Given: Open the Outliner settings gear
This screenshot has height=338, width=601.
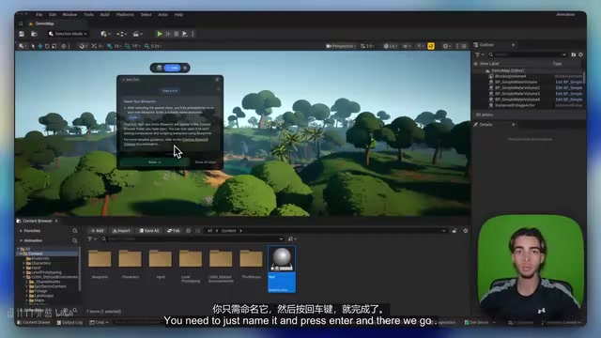Looking at the screenshot, I should point(580,54).
